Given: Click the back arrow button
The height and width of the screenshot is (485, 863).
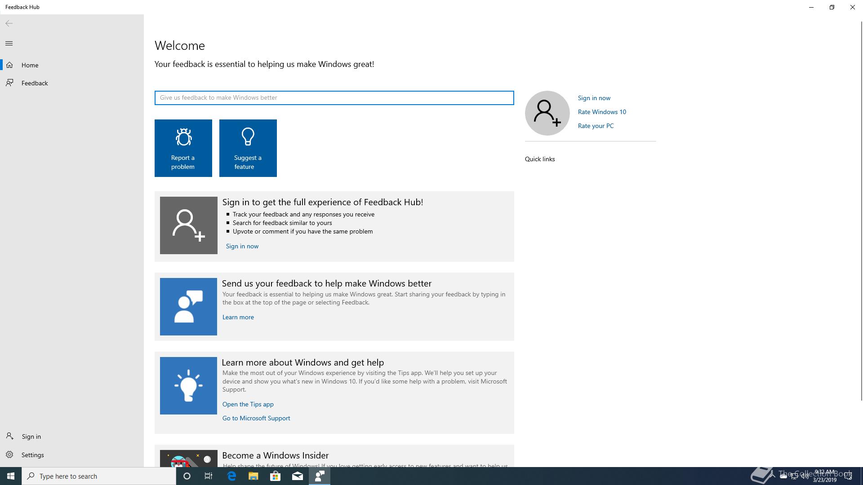Looking at the screenshot, I should [x=9, y=23].
